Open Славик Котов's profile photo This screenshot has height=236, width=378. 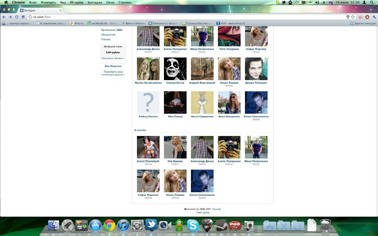click(x=175, y=69)
